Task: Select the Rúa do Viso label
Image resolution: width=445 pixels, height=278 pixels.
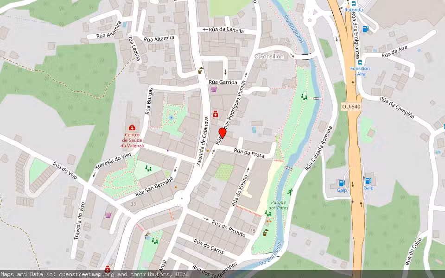Action: (x=65, y=171)
